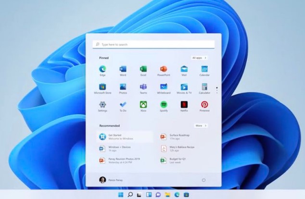Viewport: 305px width, 199px height.
Task: Launch Word from the pinned apps
Action: click(x=123, y=69)
